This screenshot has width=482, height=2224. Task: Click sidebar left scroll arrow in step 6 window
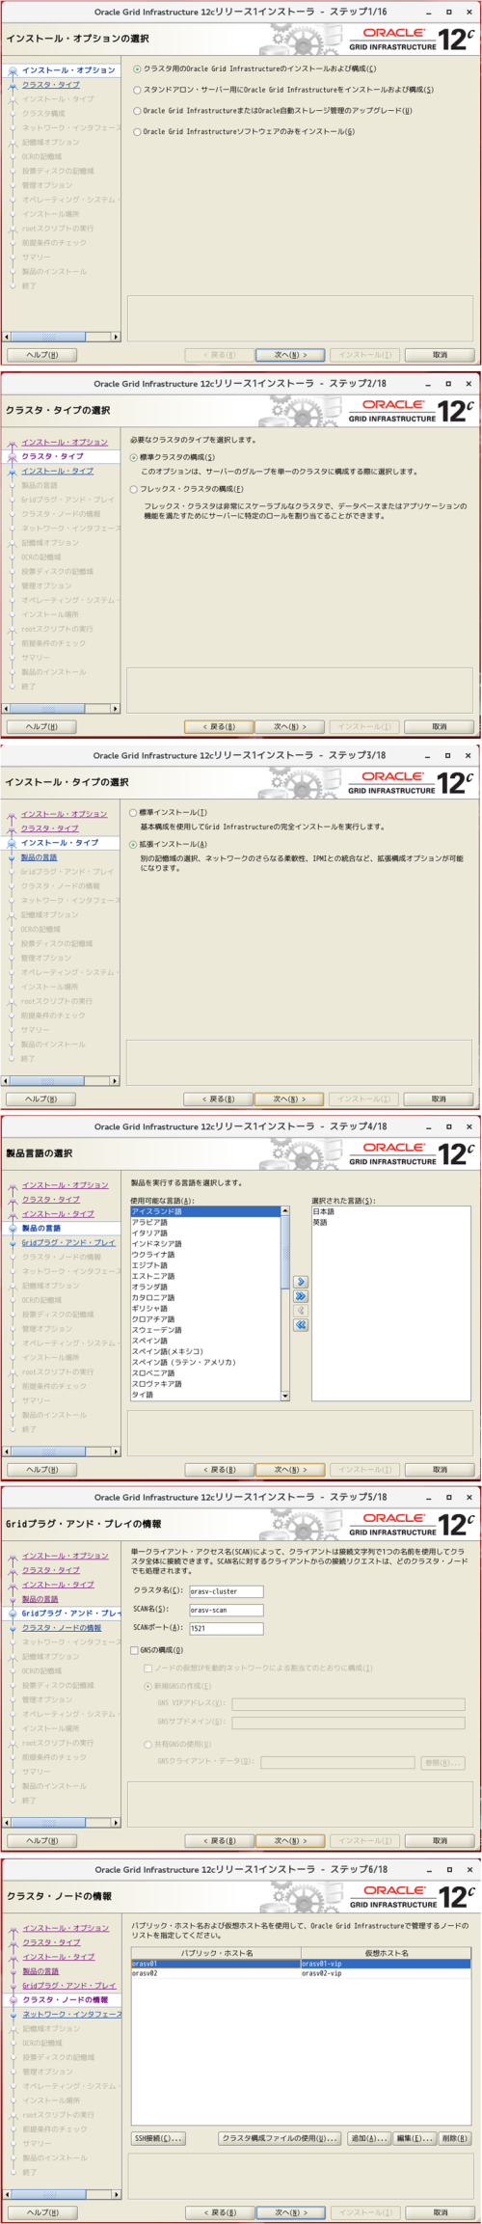click(8, 2193)
